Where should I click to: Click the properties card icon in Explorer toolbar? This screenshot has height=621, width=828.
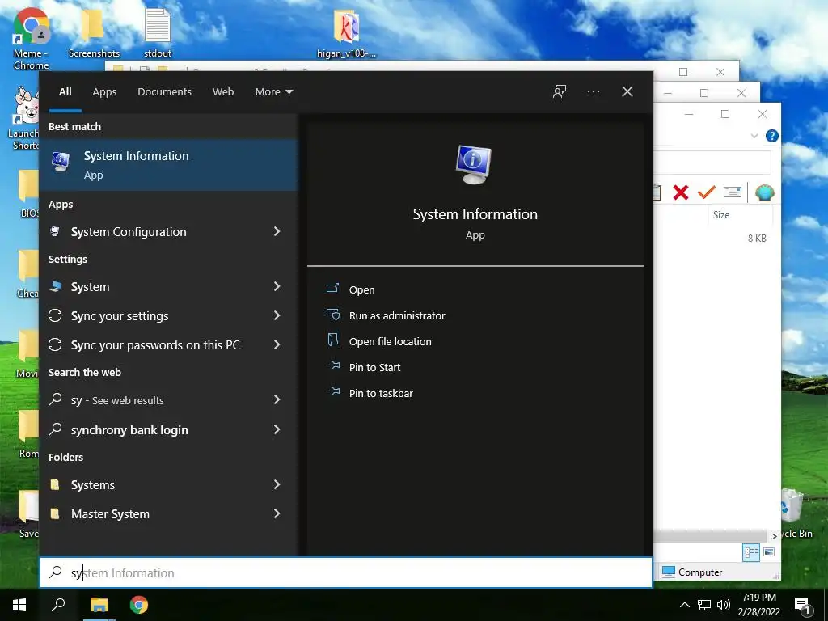click(733, 192)
